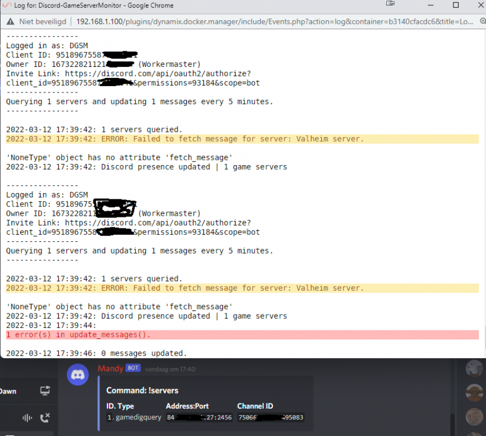Maximize the Chrome log window
This screenshot has height=436, width=486.
456,5
